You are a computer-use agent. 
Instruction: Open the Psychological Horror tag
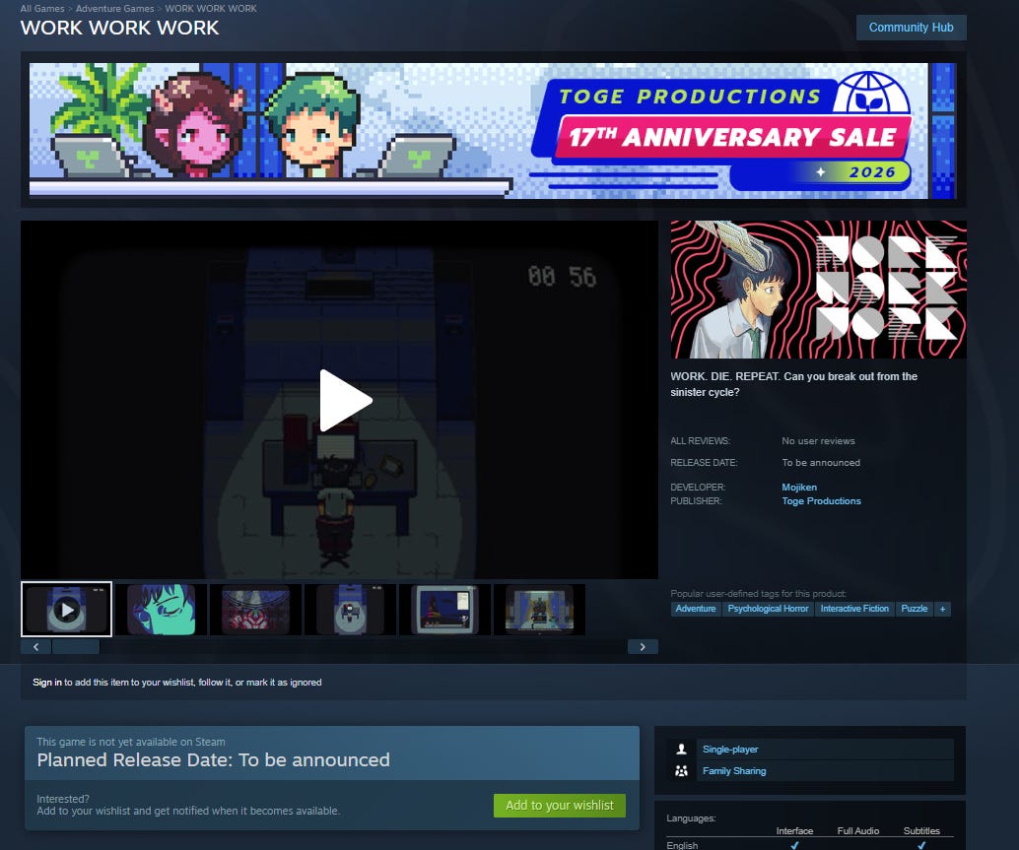coord(768,609)
